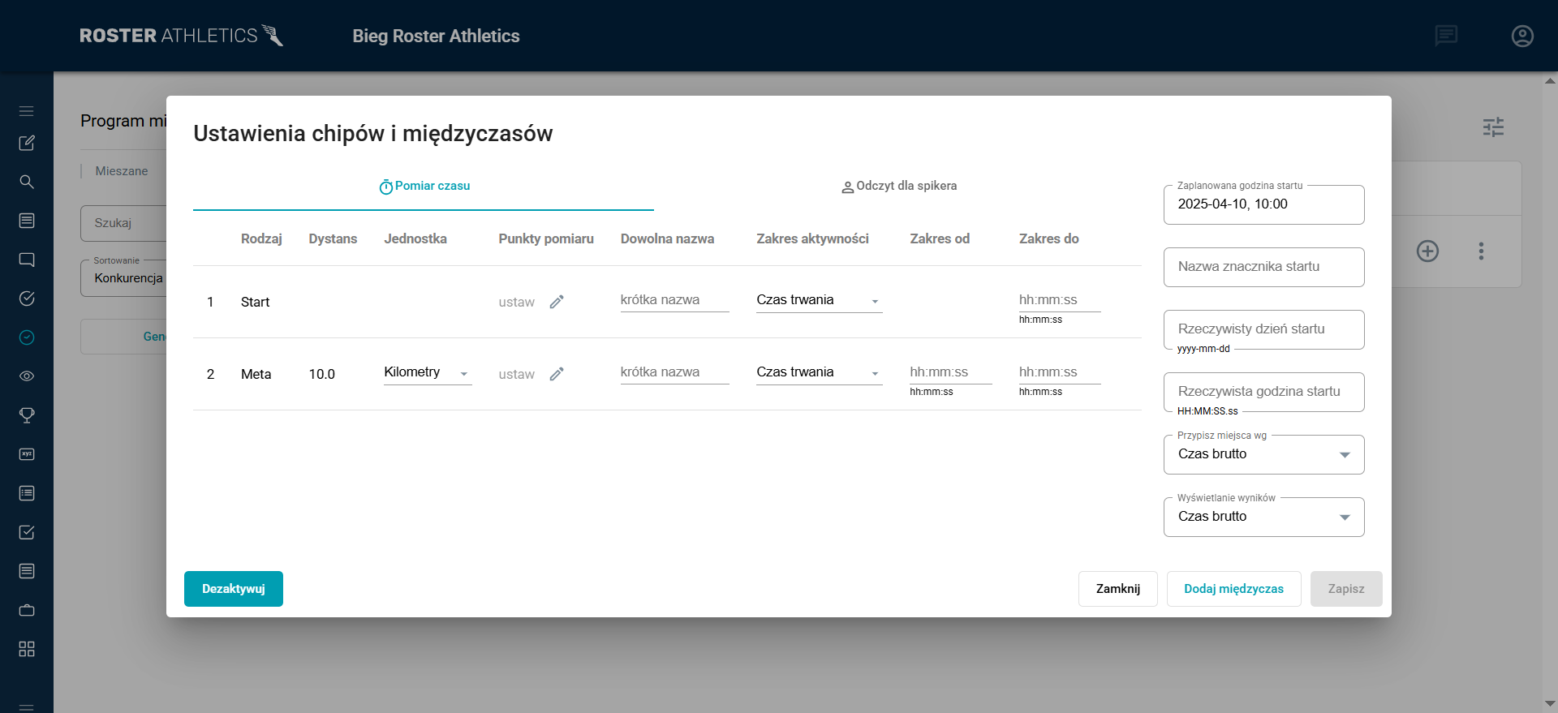Viewport: 1558px width, 713px height.
Task: Open Jednostka Kilometry dropdown in Meta row
Action: coord(428,372)
